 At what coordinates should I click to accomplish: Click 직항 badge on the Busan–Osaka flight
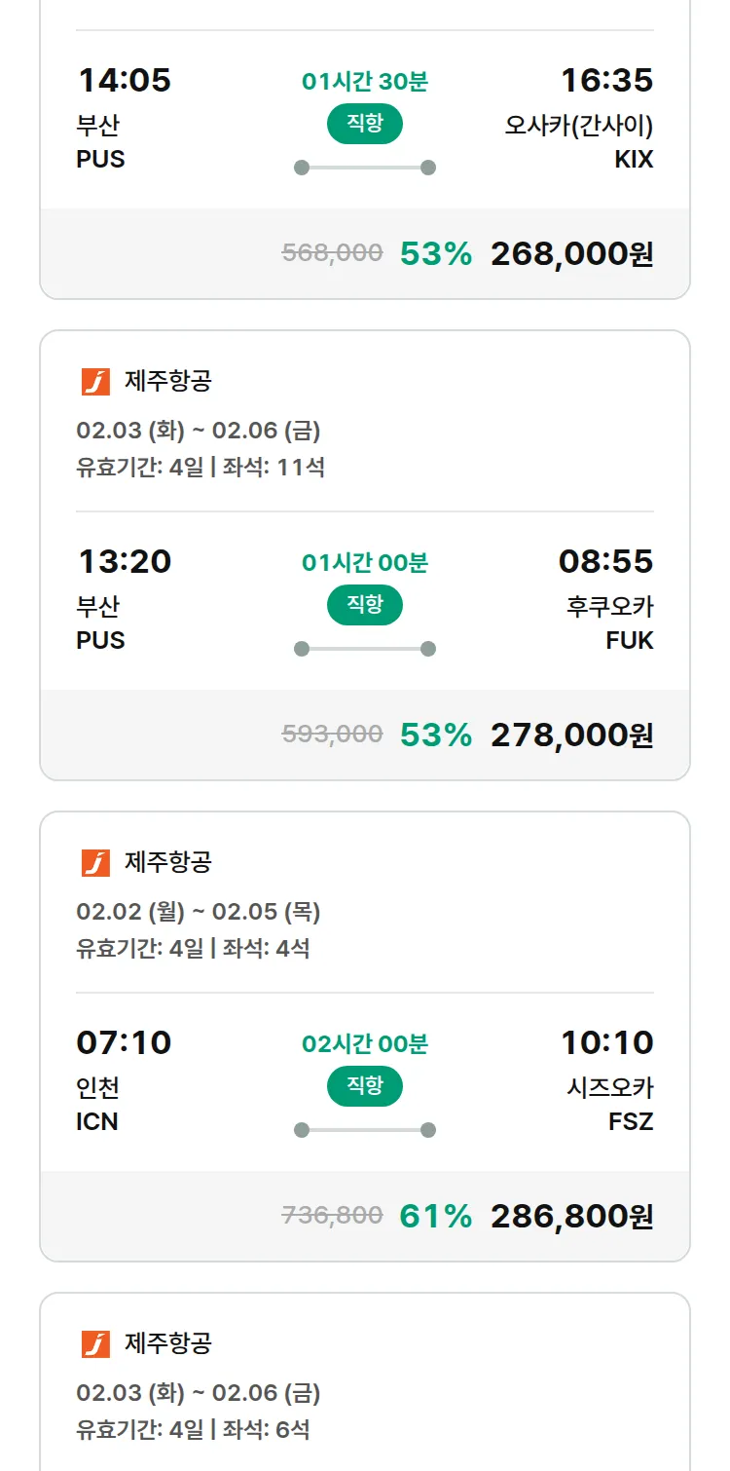pyautogui.click(x=364, y=124)
